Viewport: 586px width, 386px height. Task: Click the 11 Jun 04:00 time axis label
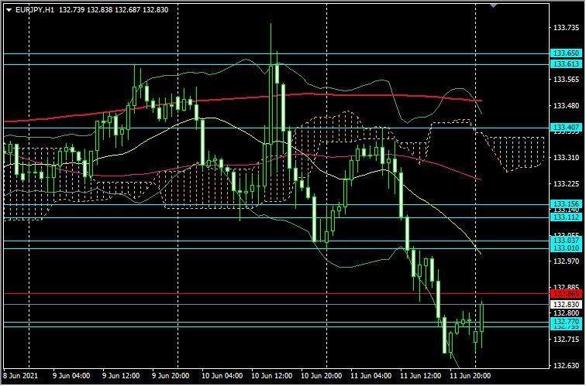pyautogui.click(x=371, y=376)
